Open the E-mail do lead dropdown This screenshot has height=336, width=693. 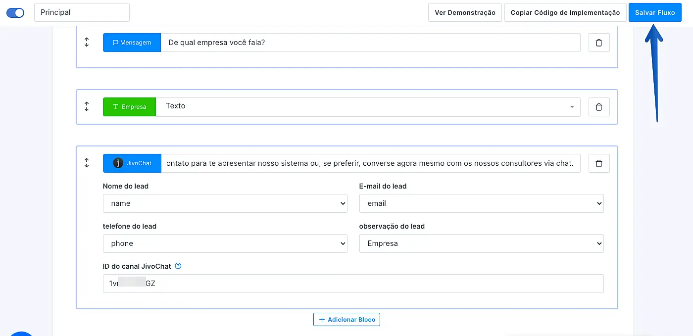tap(481, 203)
